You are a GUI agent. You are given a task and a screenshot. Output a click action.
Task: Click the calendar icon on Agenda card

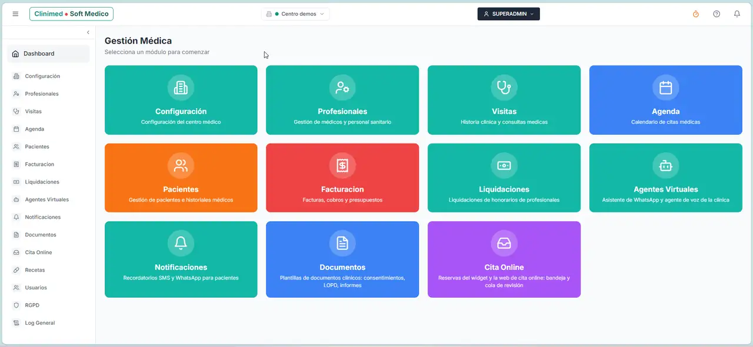665,88
